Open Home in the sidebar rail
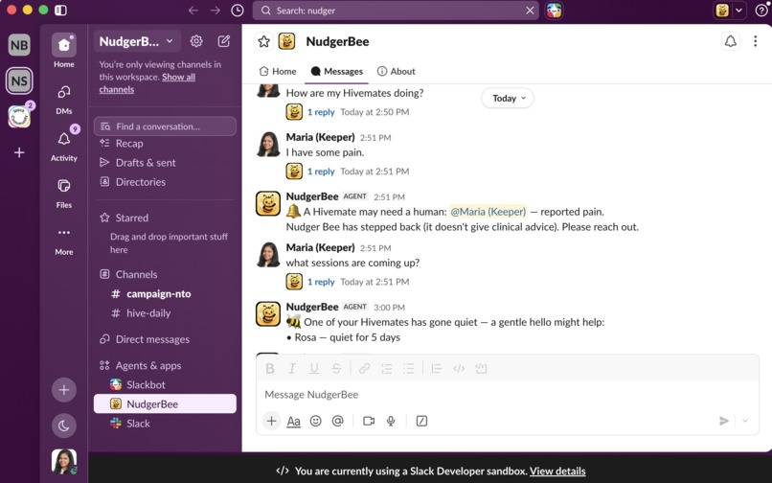772x483 pixels. (64, 51)
